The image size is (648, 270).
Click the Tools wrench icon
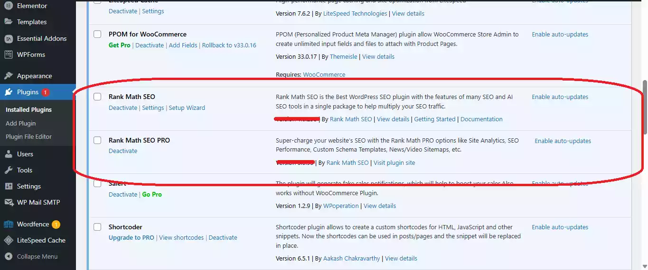9,170
